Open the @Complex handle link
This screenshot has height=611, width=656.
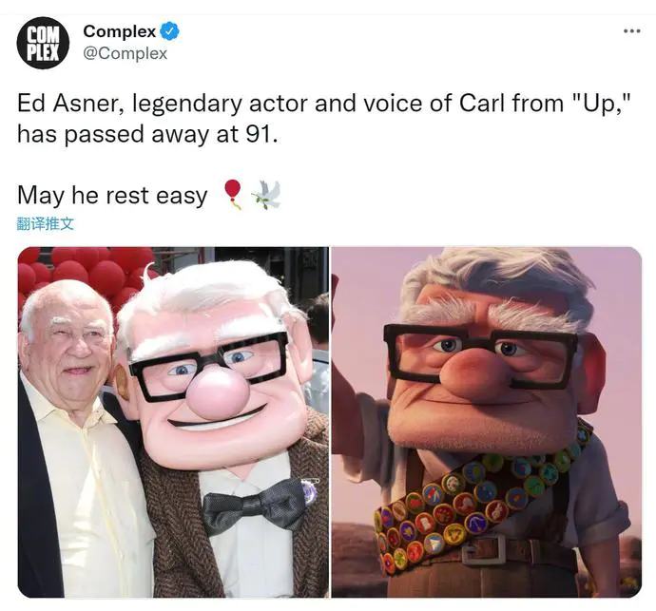125,53
